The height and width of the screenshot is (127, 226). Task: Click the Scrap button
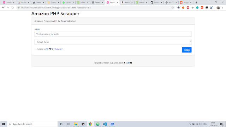(x=187, y=50)
